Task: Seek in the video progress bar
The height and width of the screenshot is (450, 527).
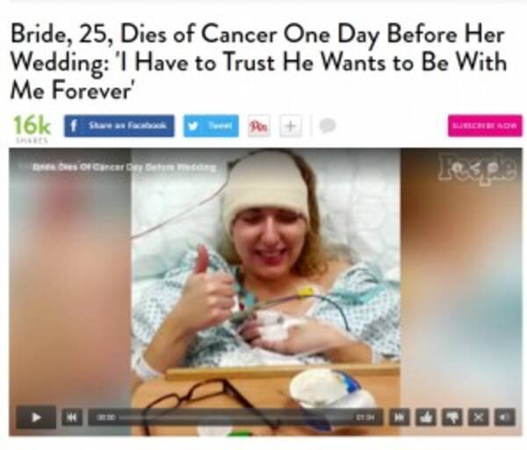Action: tap(235, 417)
